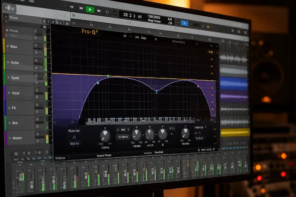The image size is (296, 197).
Task: Click the Copy button in Pro-Q 3
Action: (x=144, y=38)
